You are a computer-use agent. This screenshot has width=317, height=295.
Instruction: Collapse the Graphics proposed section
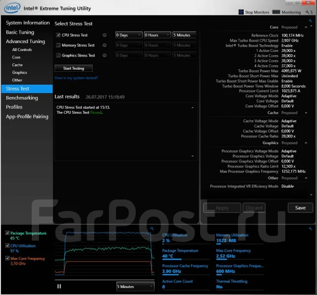[x=306, y=143]
